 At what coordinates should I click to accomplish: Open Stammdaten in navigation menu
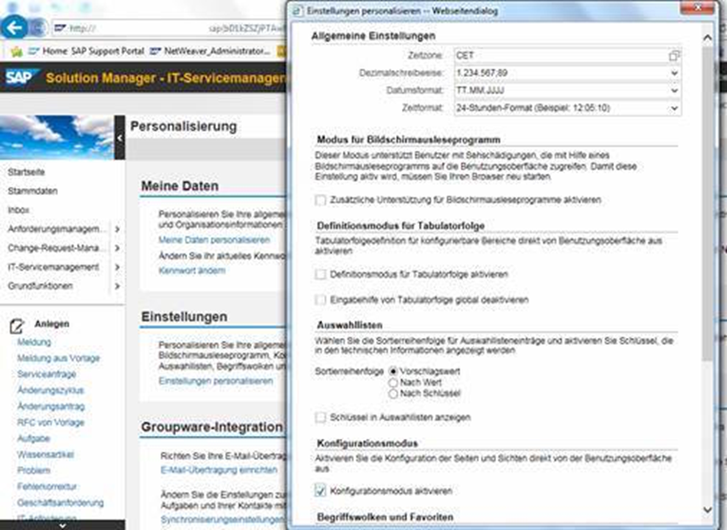(33, 191)
